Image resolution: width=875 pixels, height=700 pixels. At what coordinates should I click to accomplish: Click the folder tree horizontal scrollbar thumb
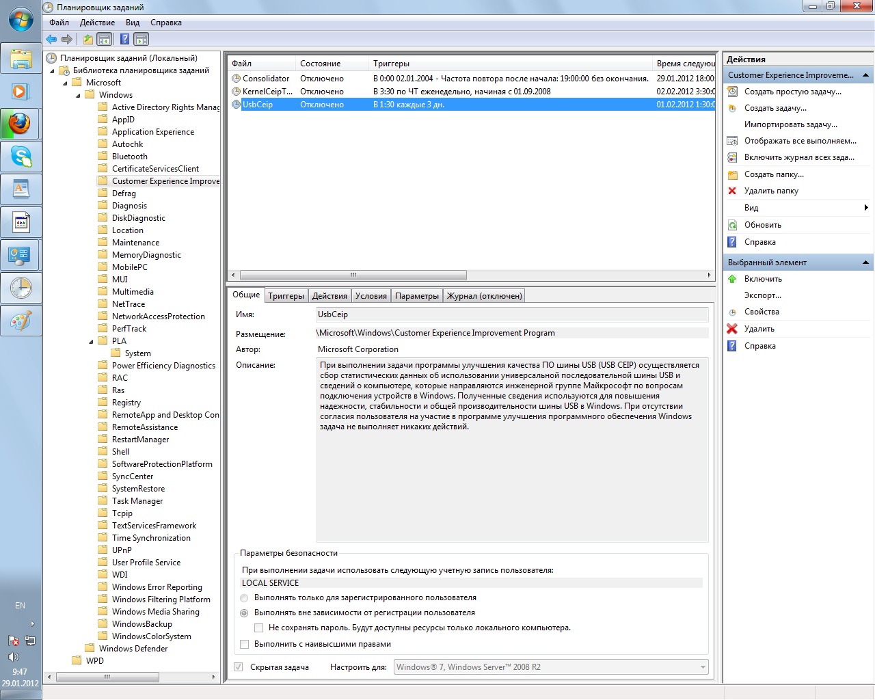[107, 677]
